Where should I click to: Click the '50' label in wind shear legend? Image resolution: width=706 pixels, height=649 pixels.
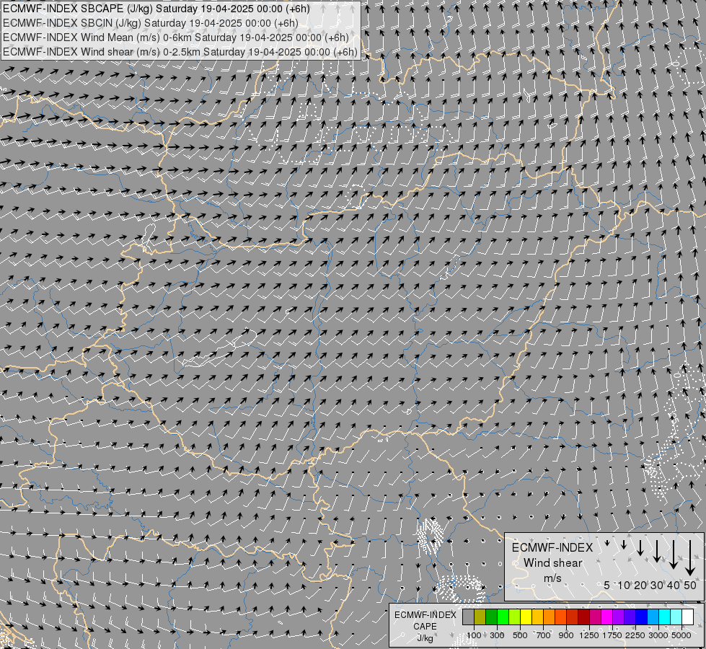click(x=690, y=585)
